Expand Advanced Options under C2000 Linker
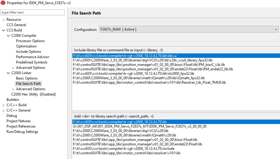280x159 pixels. point(13,89)
